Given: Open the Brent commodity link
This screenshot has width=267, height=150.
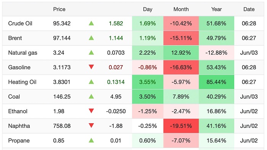Looking at the screenshot, I should 15,38.
